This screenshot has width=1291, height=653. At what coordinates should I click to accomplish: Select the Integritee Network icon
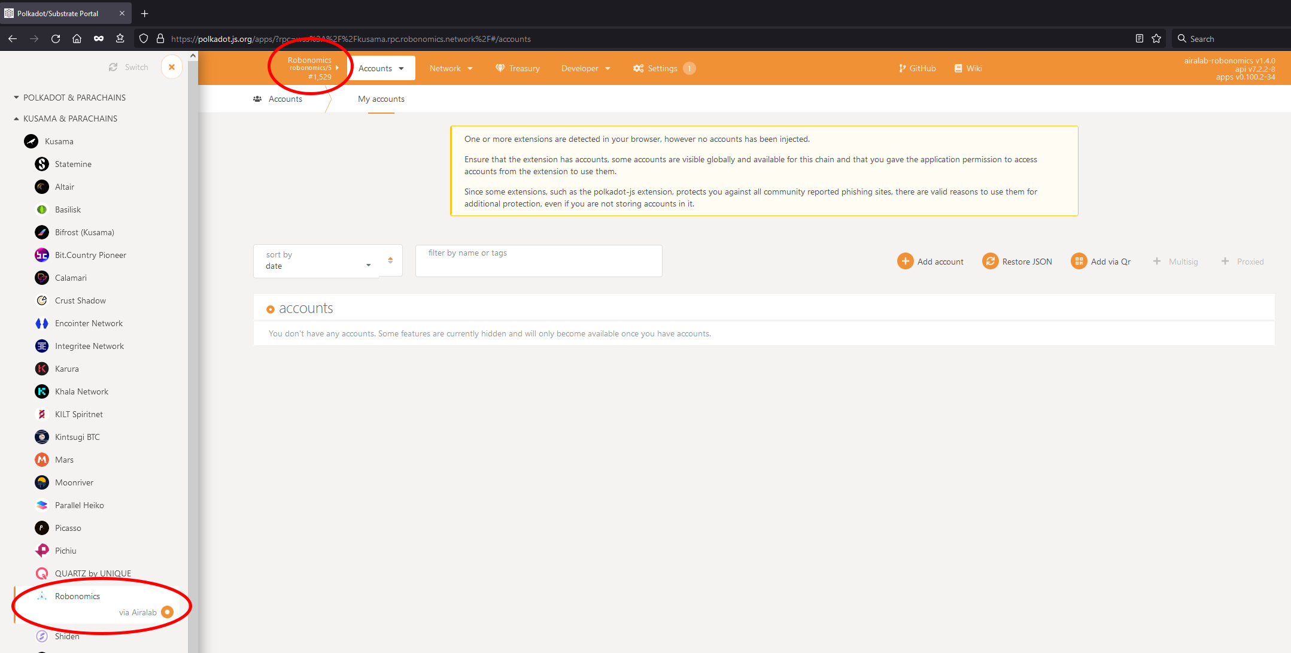(42, 346)
